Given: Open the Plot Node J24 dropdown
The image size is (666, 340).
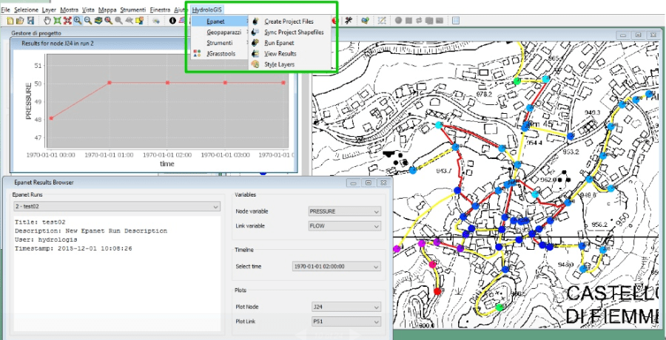Looking at the screenshot, I should [346, 307].
